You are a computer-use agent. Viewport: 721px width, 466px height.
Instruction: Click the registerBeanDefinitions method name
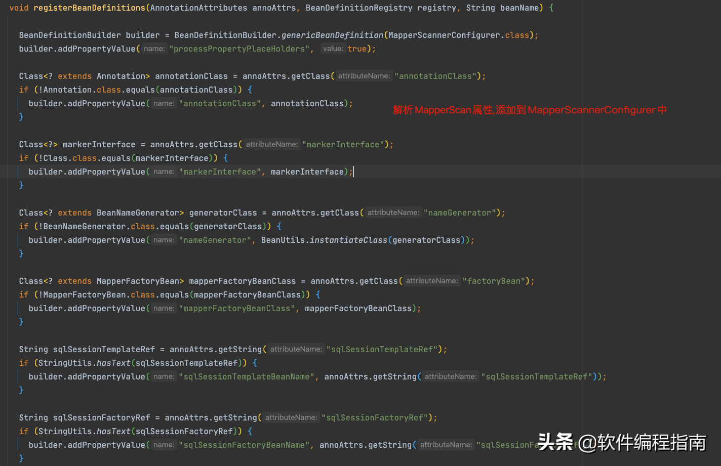point(90,8)
